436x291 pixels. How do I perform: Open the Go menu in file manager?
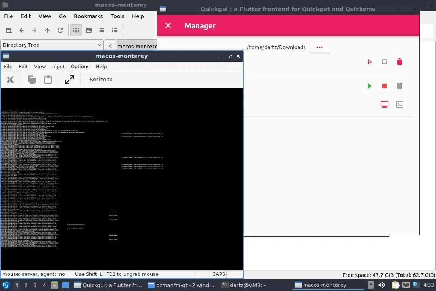point(62,16)
